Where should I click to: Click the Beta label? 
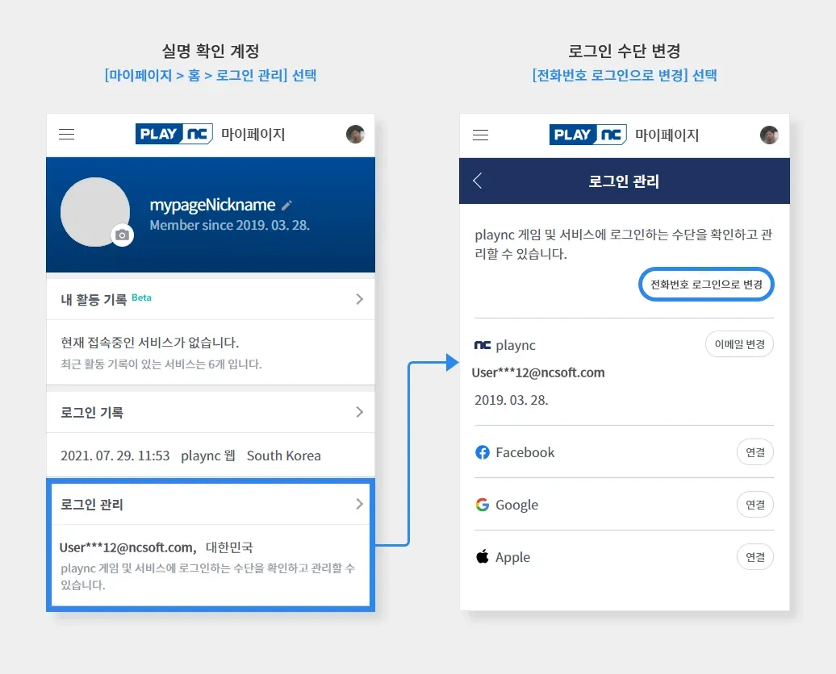coord(141,297)
